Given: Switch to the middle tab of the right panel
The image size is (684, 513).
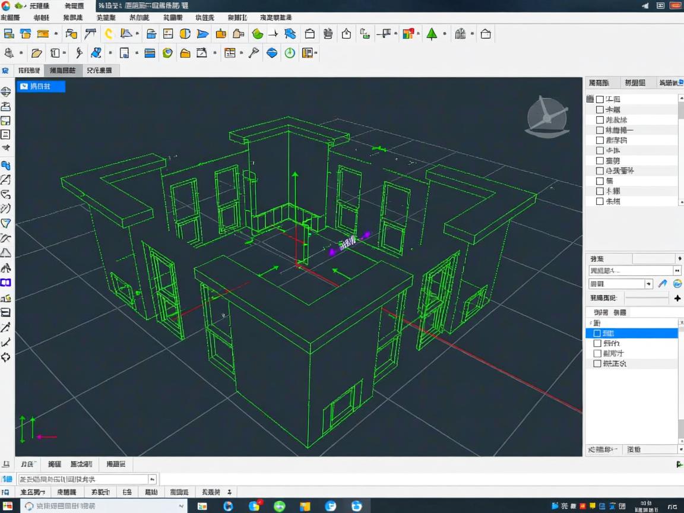Looking at the screenshot, I should click(x=635, y=83).
